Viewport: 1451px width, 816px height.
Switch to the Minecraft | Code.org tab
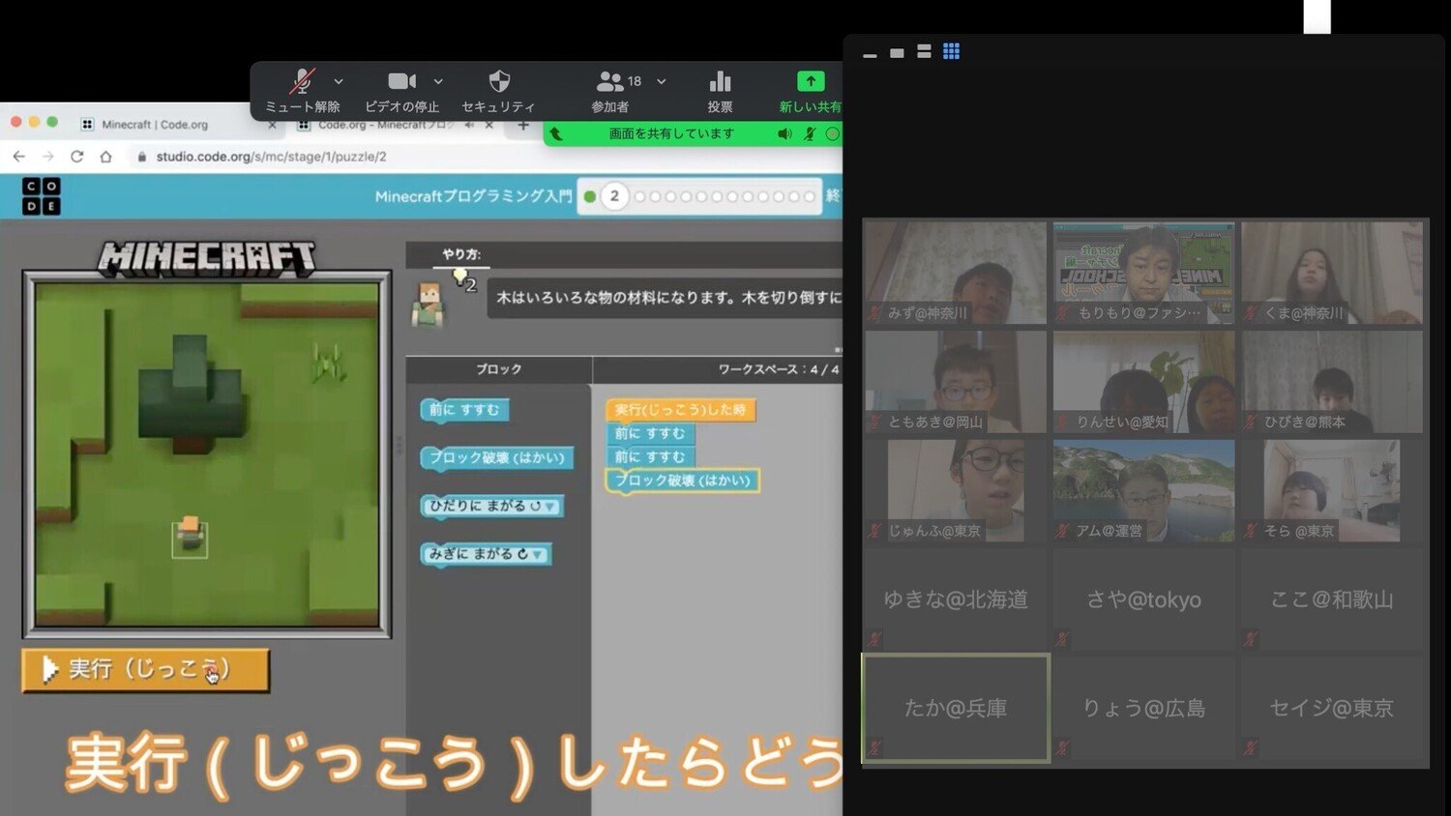[x=155, y=125]
